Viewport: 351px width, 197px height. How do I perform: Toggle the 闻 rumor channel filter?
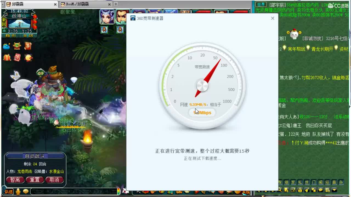(321, 182)
